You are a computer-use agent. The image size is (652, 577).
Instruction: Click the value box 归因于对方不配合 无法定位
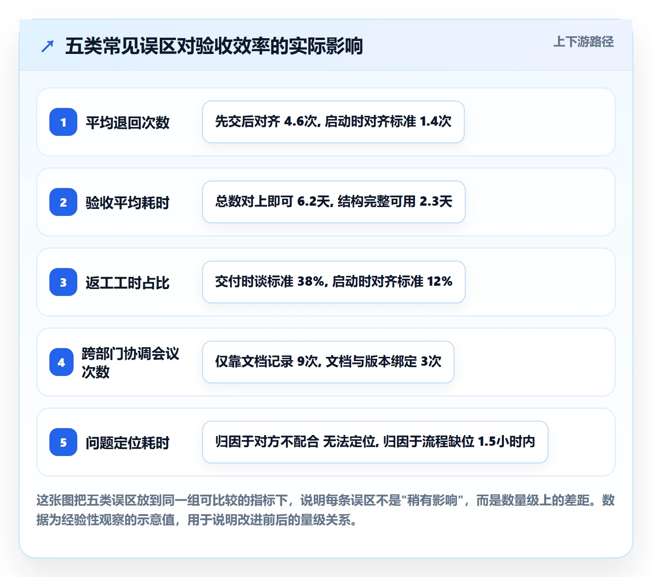[x=375, y=442]
